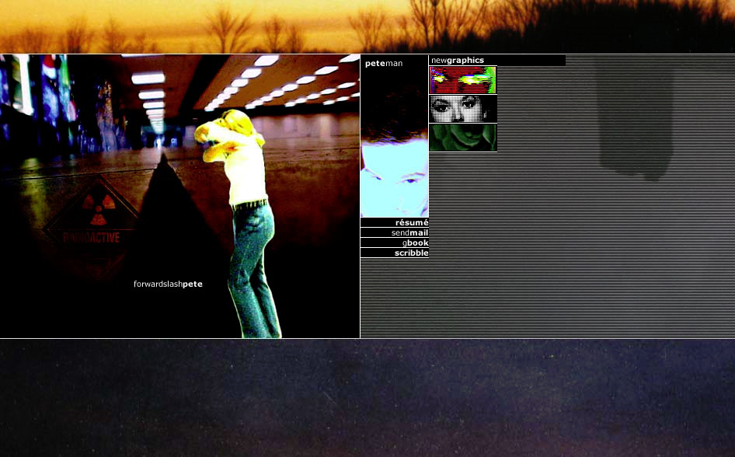Open the black-and-white halftone face thumbnail
The image size is (735, 457).
tap(462, 109)
